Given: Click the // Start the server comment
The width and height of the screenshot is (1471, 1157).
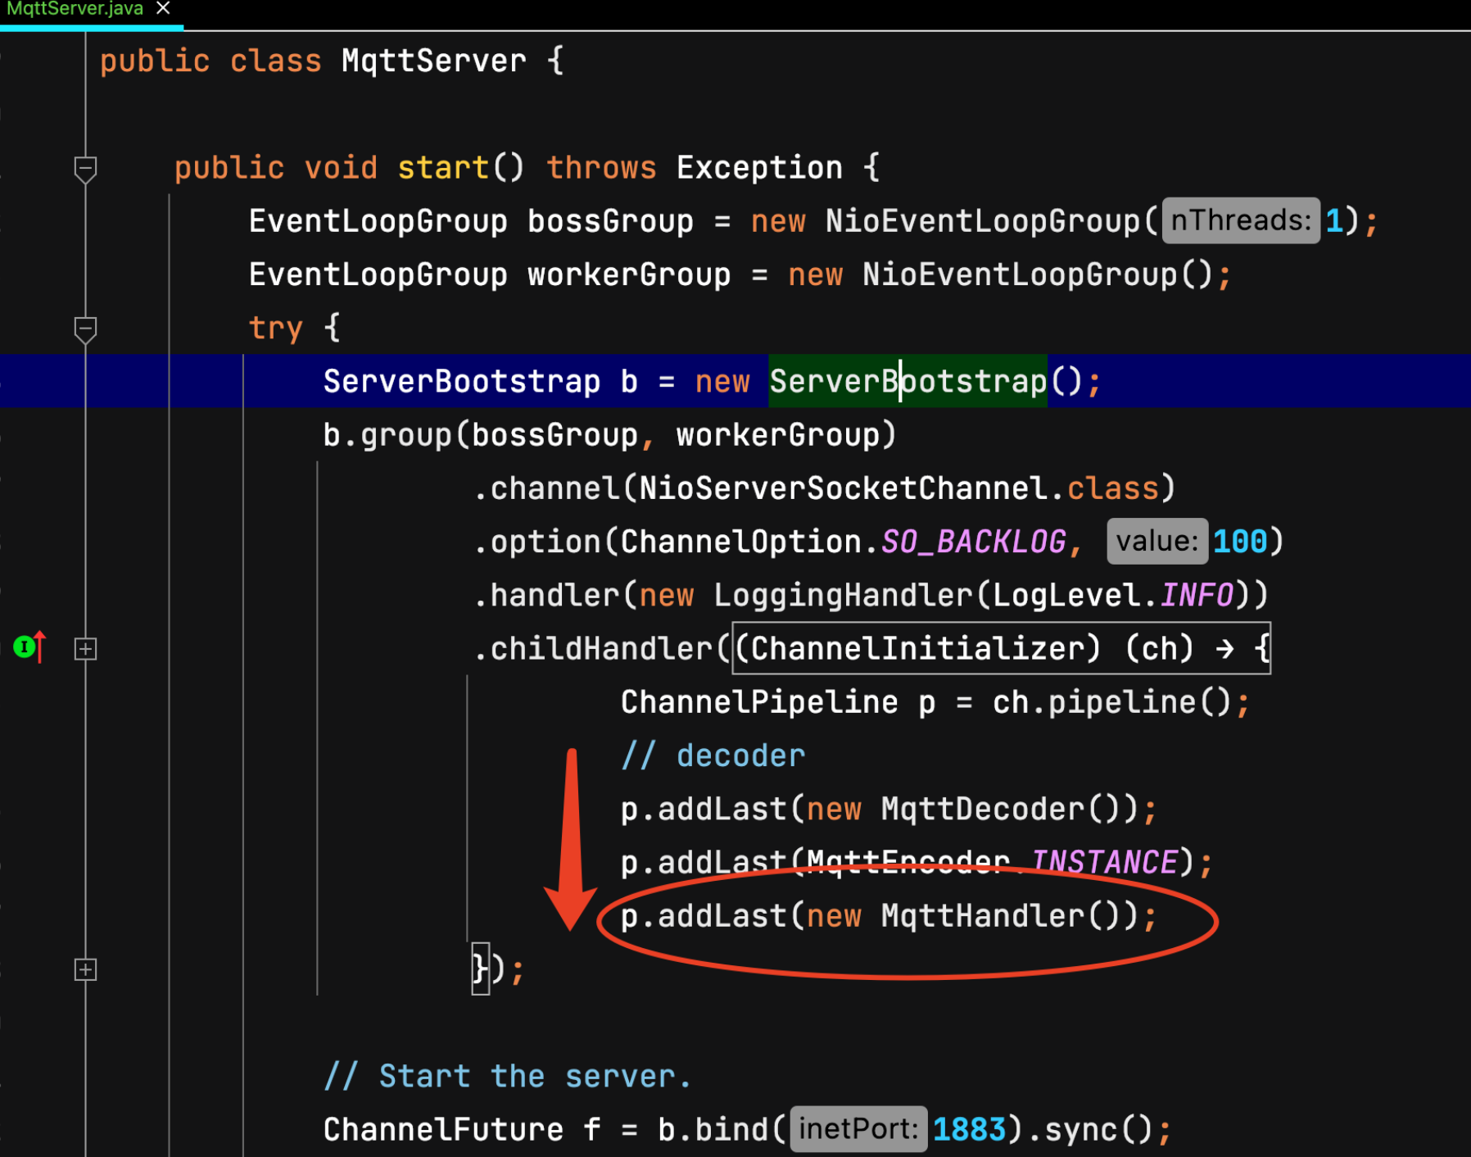Looking at the screenshot, I should click(506, 1074).
